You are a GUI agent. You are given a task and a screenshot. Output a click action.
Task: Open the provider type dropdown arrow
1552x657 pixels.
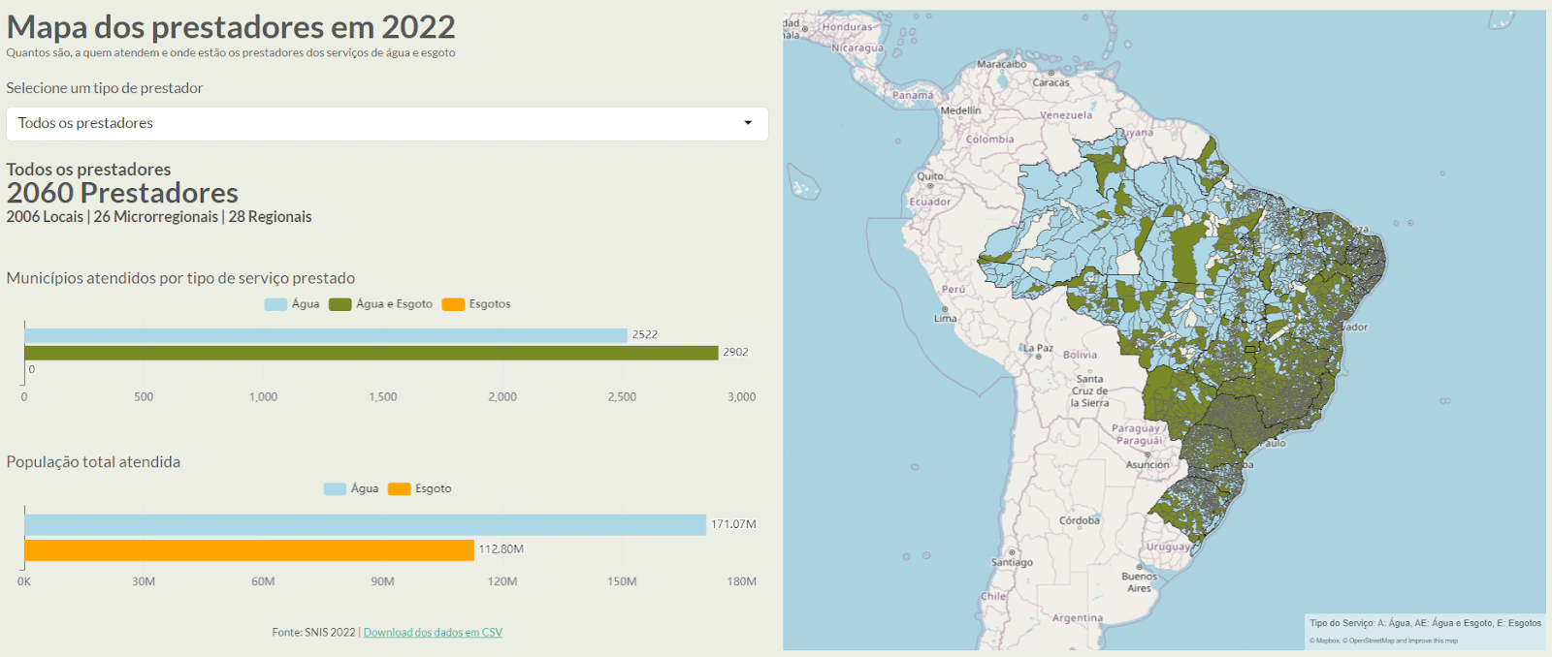click(747, 123)
